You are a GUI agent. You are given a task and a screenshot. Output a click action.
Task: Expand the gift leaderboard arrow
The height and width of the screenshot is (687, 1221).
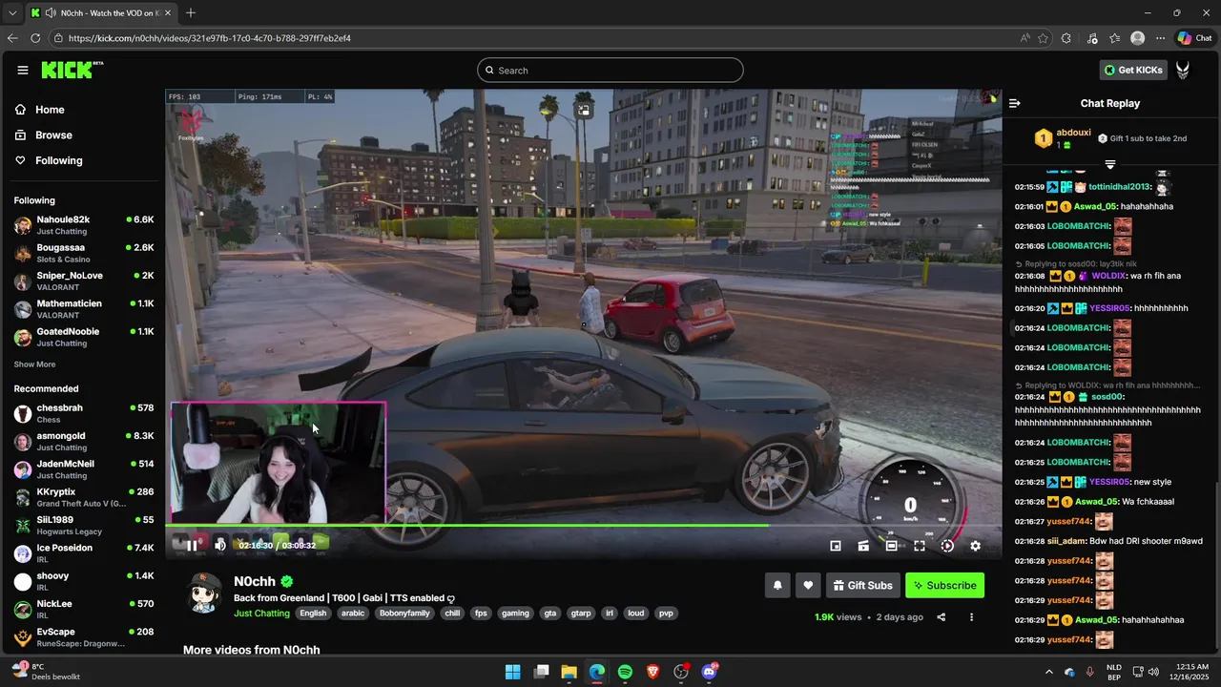click(x=1109, y=165)
